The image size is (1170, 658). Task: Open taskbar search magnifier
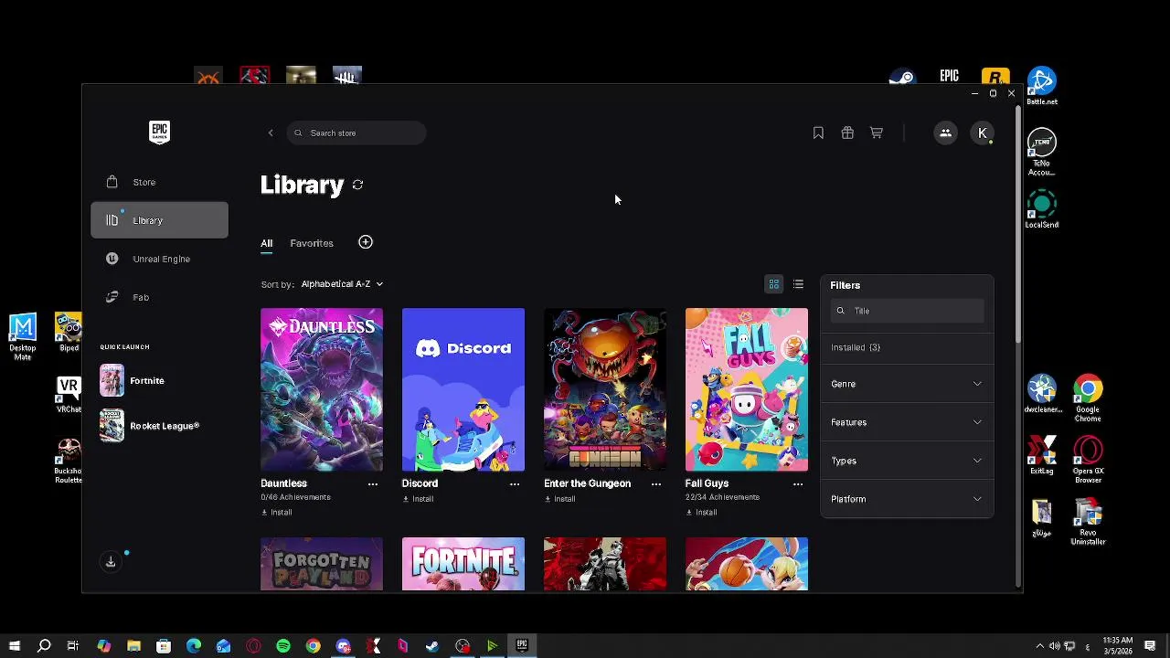[x=44, y=646]
